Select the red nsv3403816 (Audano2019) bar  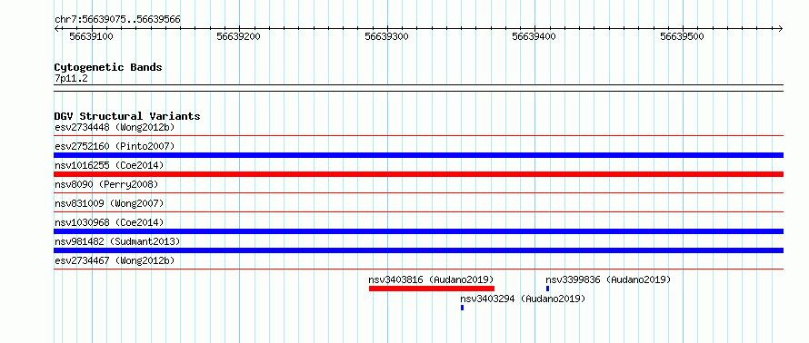pyautogui.click(x=432, y=289)
